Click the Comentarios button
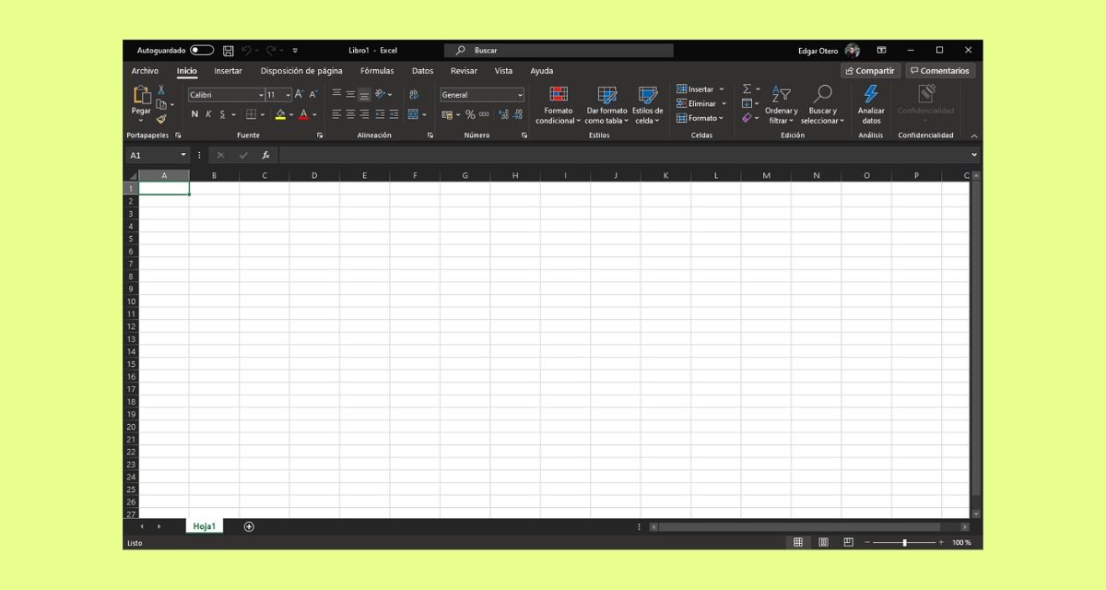 click(939, 71)
